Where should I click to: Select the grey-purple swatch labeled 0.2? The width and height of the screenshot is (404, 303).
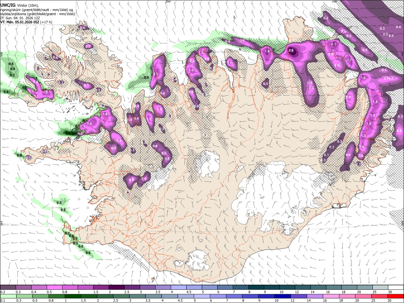point(8,288)
